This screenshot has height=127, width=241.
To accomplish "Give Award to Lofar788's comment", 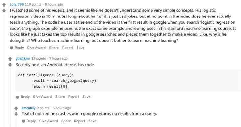I will point(36,48).
